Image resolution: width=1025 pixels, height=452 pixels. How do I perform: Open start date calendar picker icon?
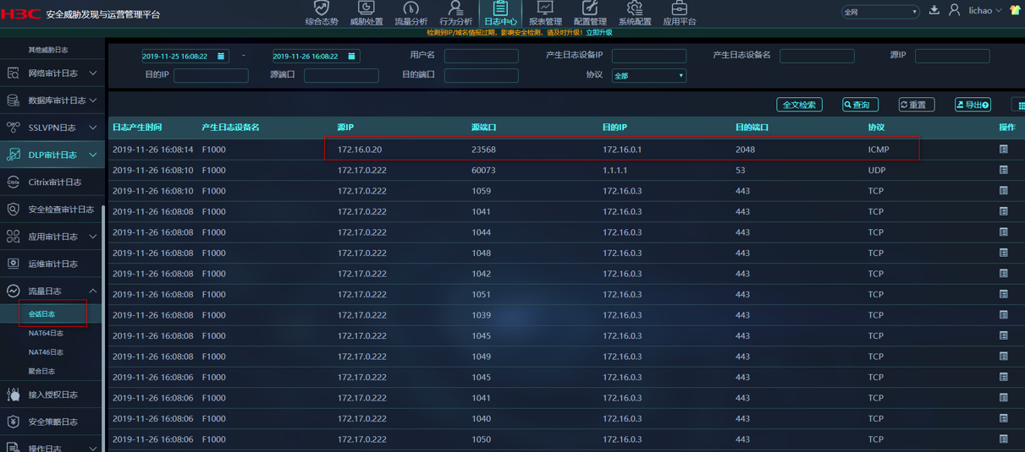point(221,57)
